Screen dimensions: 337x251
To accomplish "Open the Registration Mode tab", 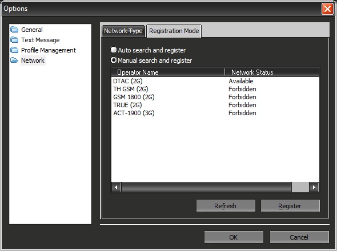I will pyautogui.click(x=174, y=31).
